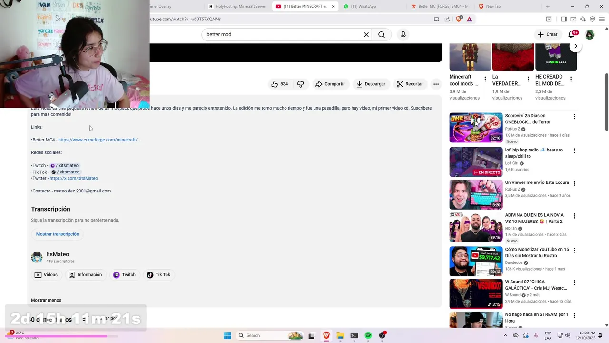
Task: Open W Sound 07 CHICA GALÁCTICA title
Action: 536,285
